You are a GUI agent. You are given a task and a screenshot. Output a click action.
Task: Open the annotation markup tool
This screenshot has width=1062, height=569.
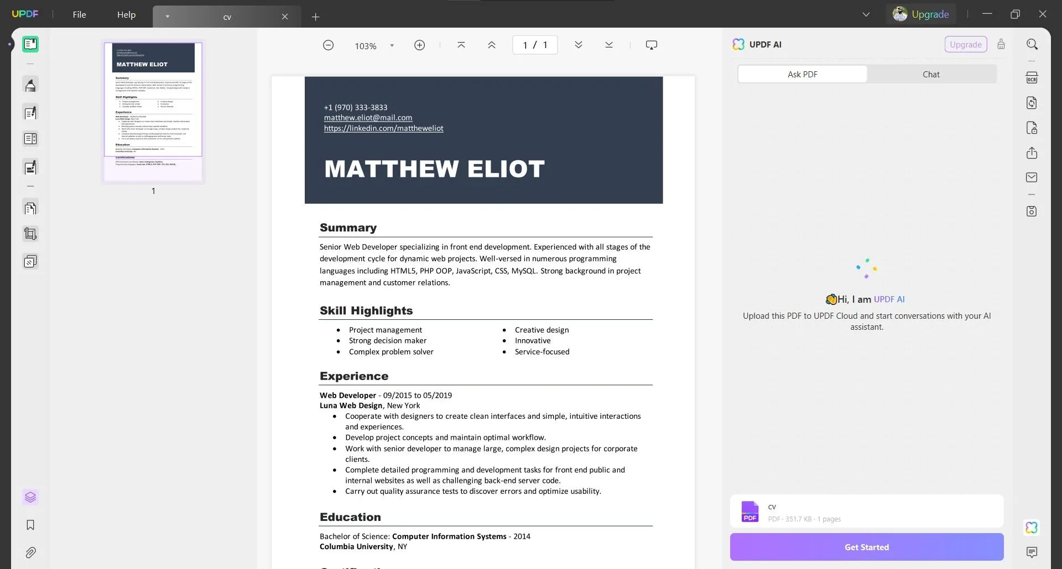point(30,85)
